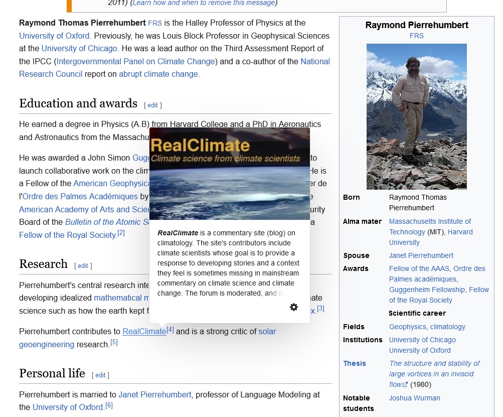503x417 pixels.
Task: Open the abrupt climate change link
Action: coord(158,74)
